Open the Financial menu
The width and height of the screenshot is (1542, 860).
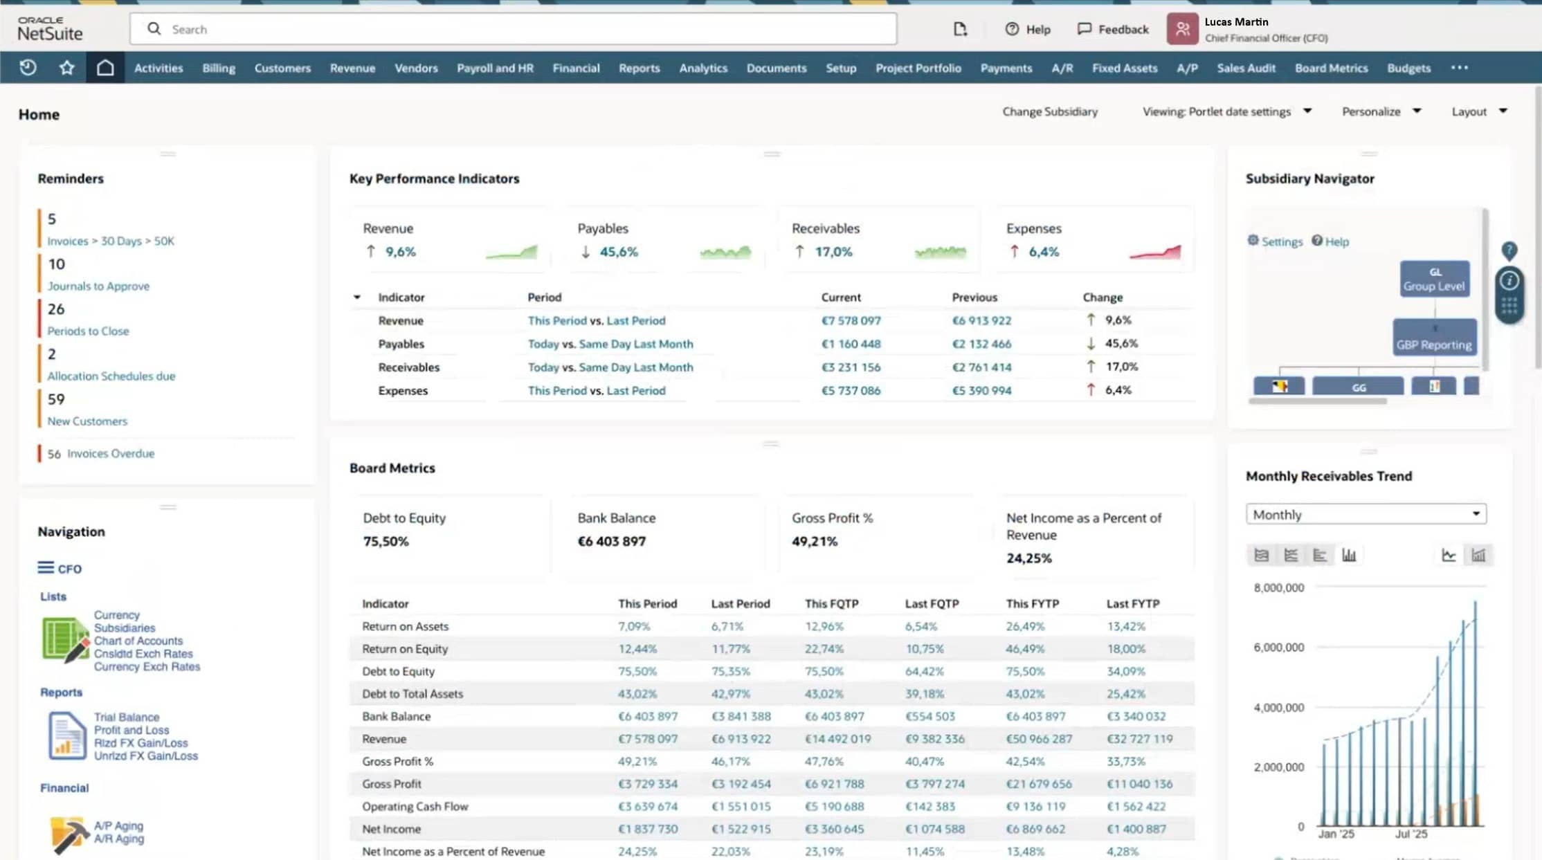coord(576,68)
